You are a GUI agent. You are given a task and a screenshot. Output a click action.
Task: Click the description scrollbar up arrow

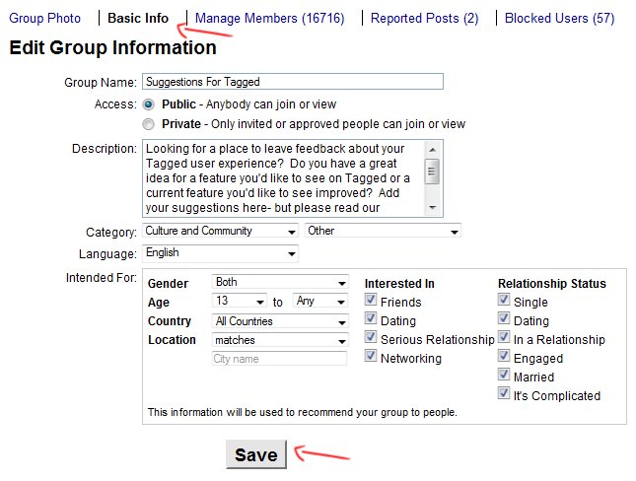[433, 150]
